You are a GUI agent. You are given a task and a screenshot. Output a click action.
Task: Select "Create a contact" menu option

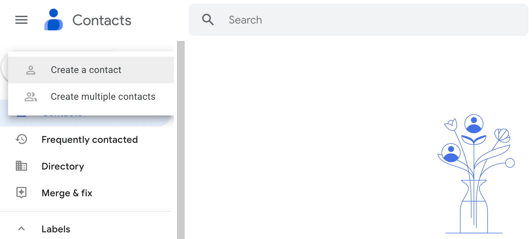click(x=86, y=70)
